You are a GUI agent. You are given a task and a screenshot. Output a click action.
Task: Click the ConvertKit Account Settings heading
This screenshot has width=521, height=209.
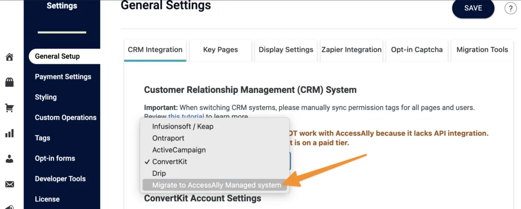[202, 198]
